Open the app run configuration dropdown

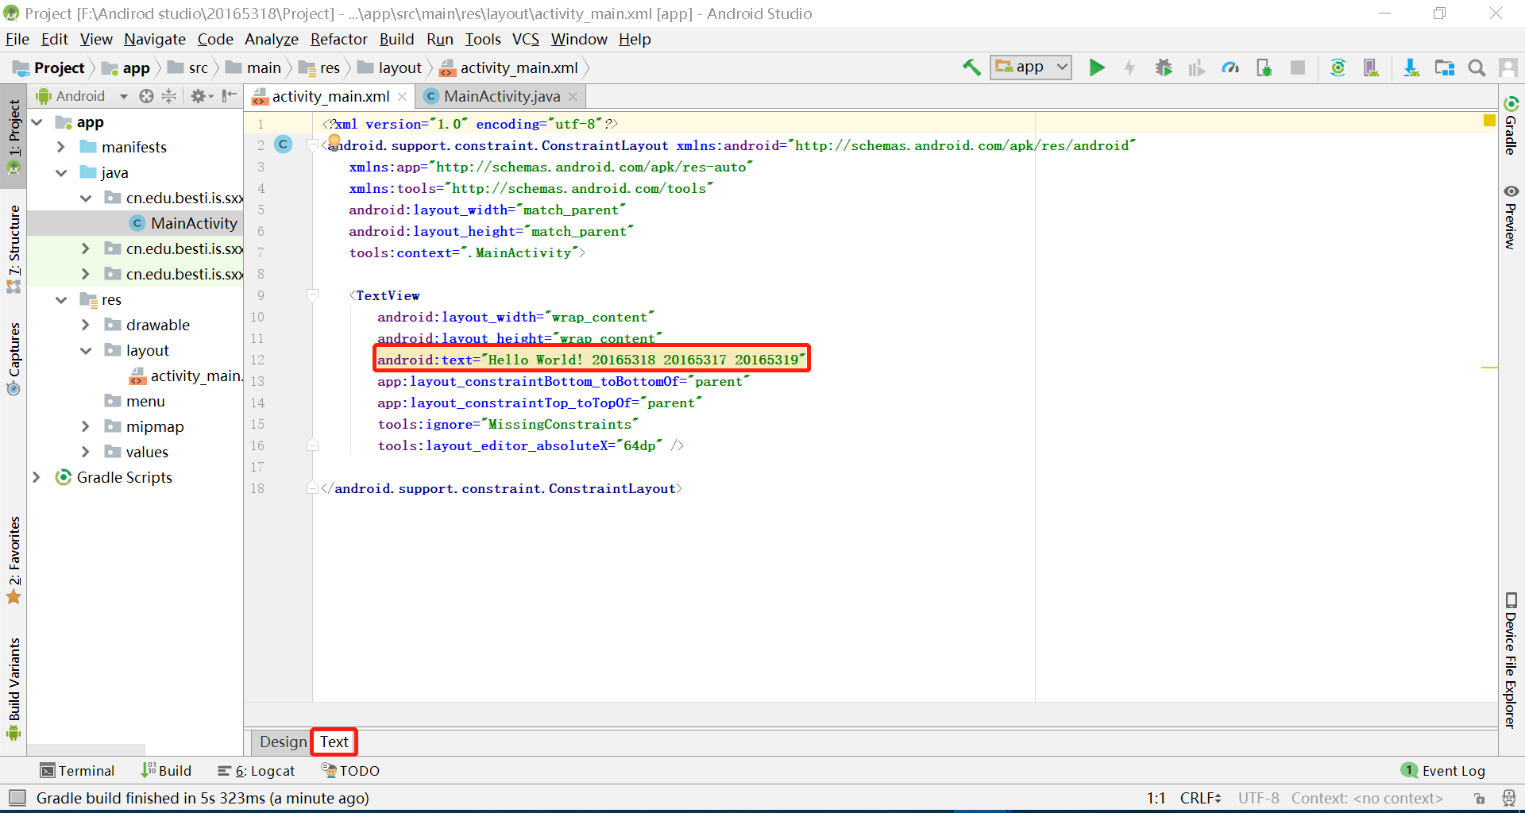click(x=1030, y=67)
